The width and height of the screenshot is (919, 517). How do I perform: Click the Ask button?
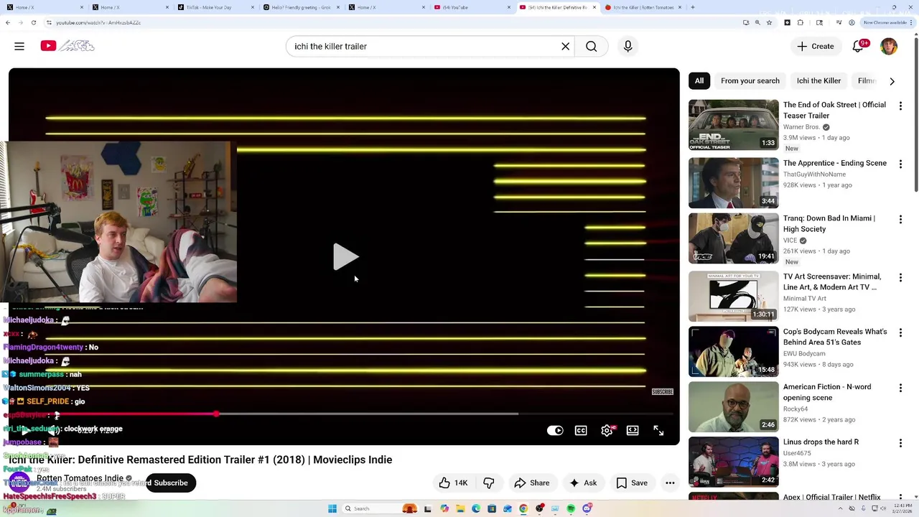583,483
